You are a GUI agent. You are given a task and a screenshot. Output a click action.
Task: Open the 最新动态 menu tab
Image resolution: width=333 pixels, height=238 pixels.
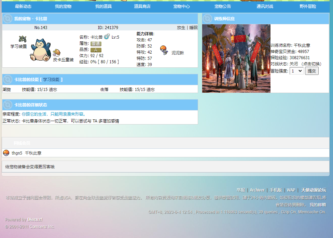point(23,6)
